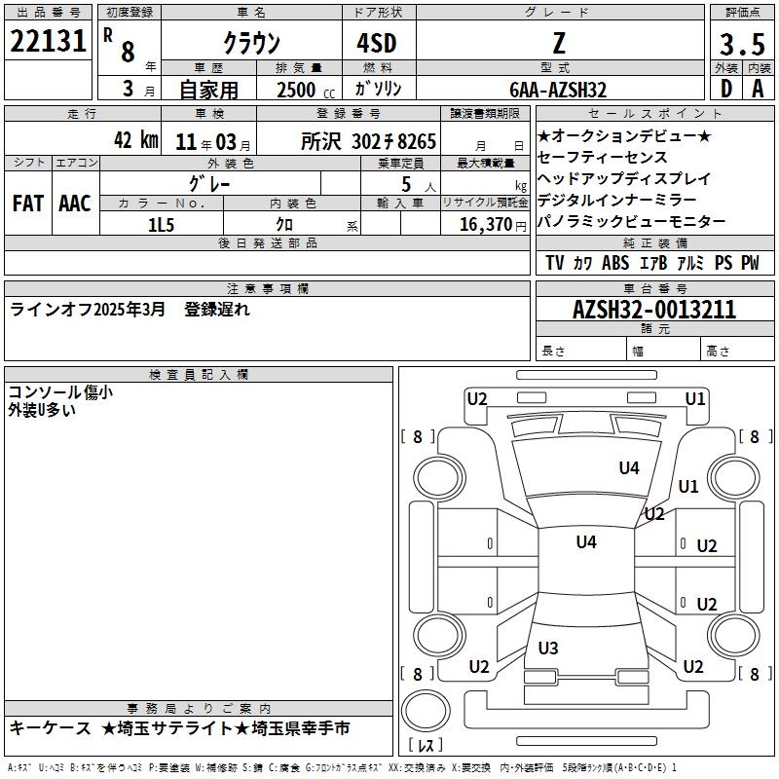Select the interior grade A cell
This screenshot has height=779, width=779.
pos(758,89)
